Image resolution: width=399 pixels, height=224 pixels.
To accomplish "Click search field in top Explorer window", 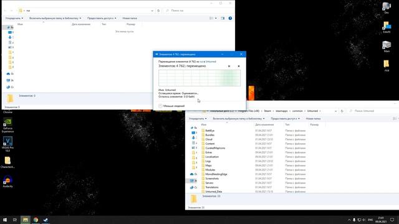I will 198,11.
